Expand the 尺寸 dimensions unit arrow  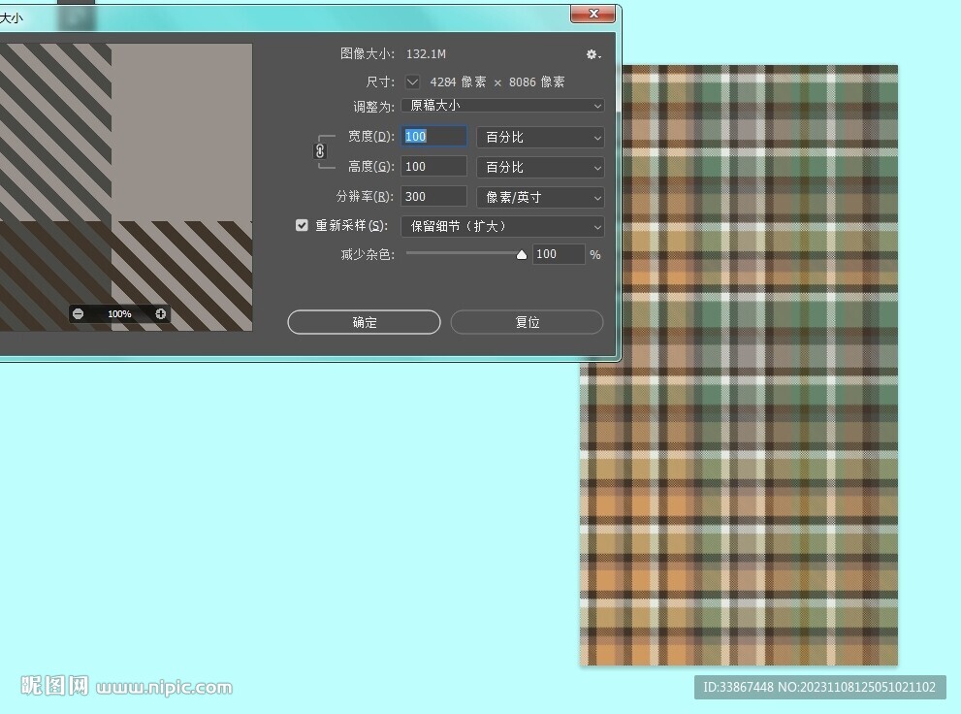click(x=413, y=82)
